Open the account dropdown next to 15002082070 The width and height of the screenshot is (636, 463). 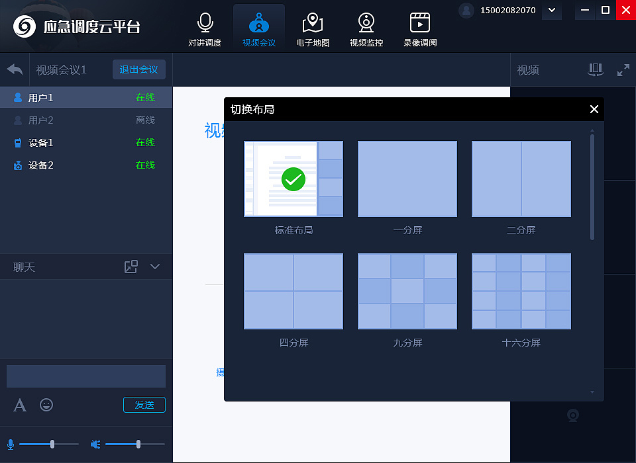(552, 10)
